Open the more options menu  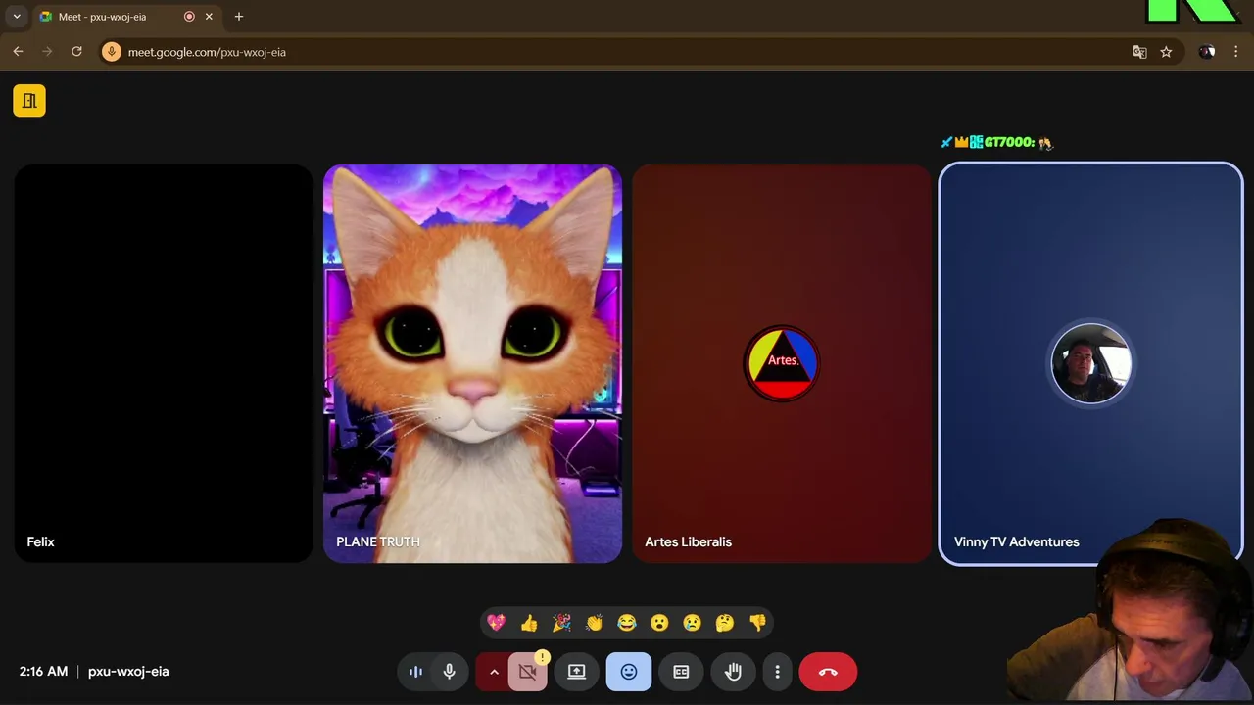tap(777, 672)
